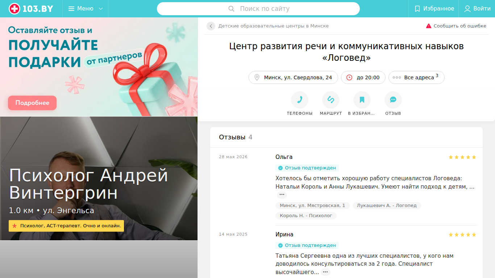This screenshot has width=495, height=278.
Task: Click the Лукашевич А. - Логопед tag
Action: point(387,206)
